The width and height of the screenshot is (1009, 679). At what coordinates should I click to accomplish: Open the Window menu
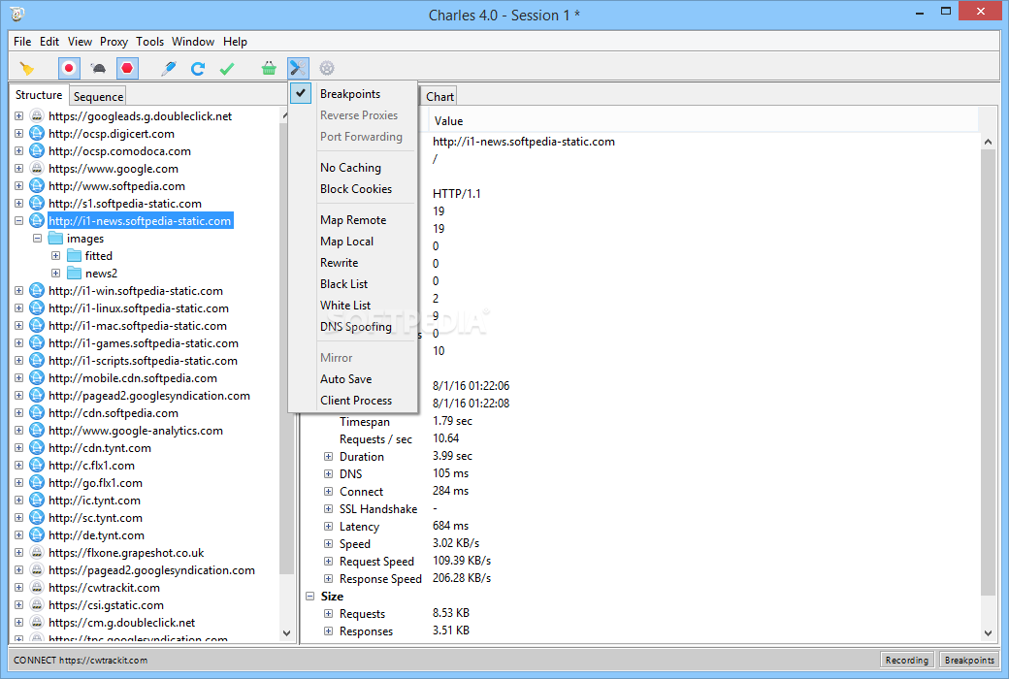[x=192, y=41]
